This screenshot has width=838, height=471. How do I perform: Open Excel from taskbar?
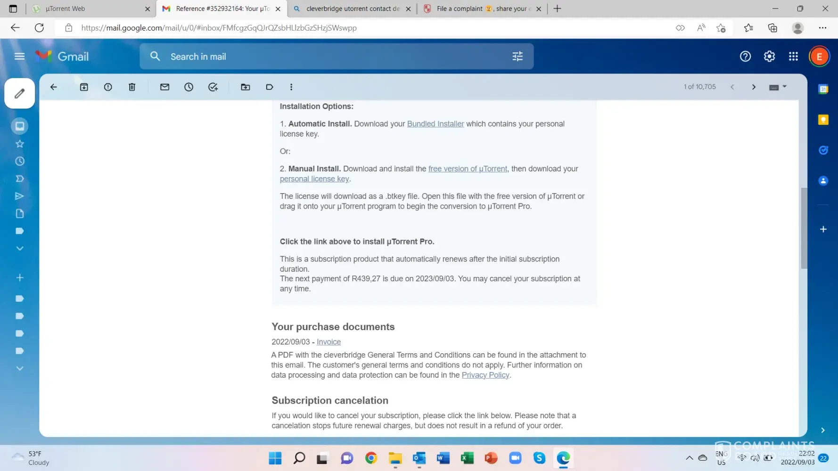(467, 458)
